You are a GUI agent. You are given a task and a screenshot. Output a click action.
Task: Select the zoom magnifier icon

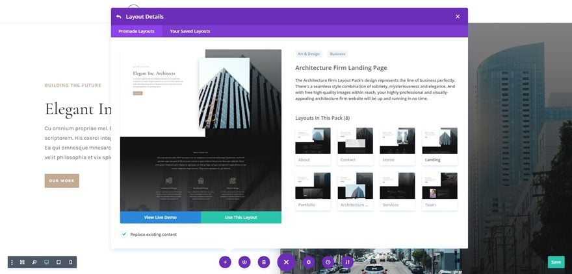click(x=34, y=262)
